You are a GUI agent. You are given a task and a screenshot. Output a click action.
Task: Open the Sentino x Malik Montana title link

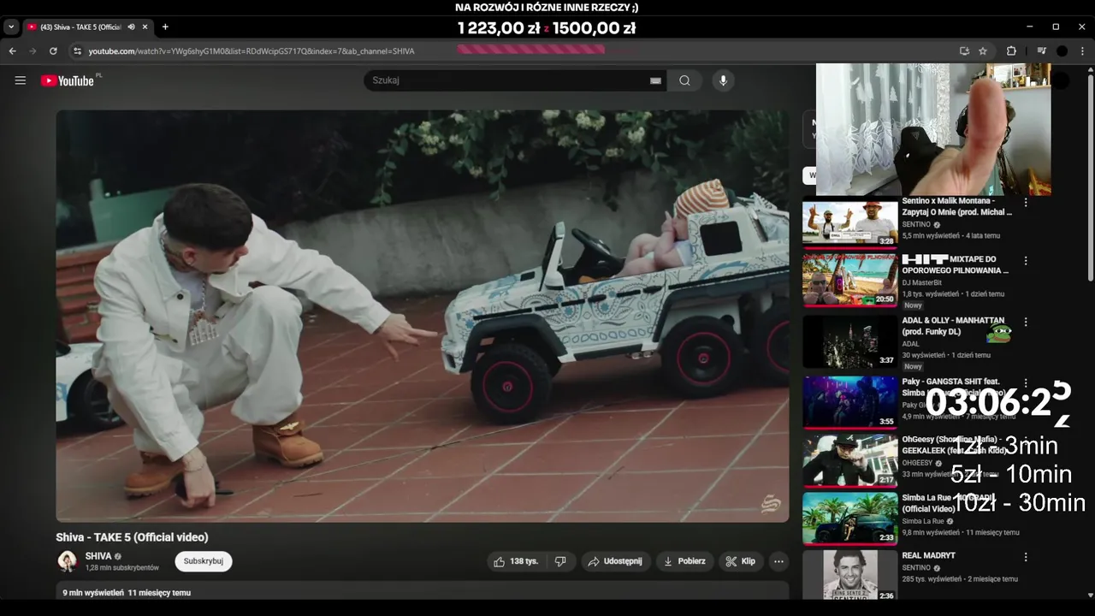(956, 206)
